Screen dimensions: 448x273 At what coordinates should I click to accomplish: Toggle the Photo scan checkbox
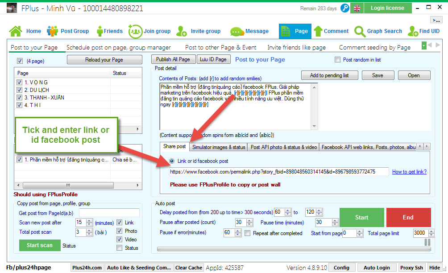120,231
